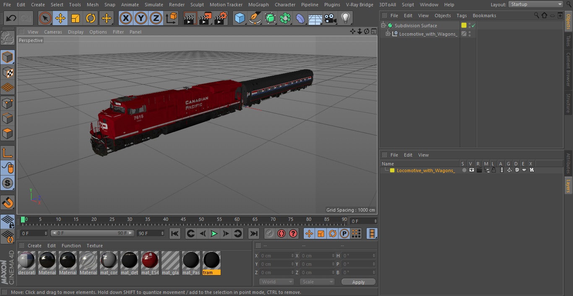Viewport: 573px width, 296px height.
Task: Play the animation forward
Action: pos(214,233)
